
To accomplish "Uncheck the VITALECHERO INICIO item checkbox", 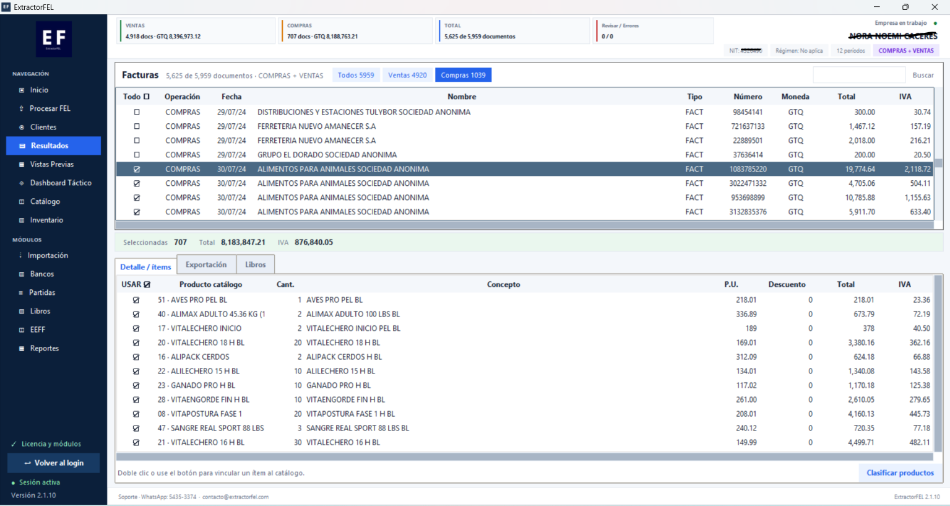I will tap(136, 328).
